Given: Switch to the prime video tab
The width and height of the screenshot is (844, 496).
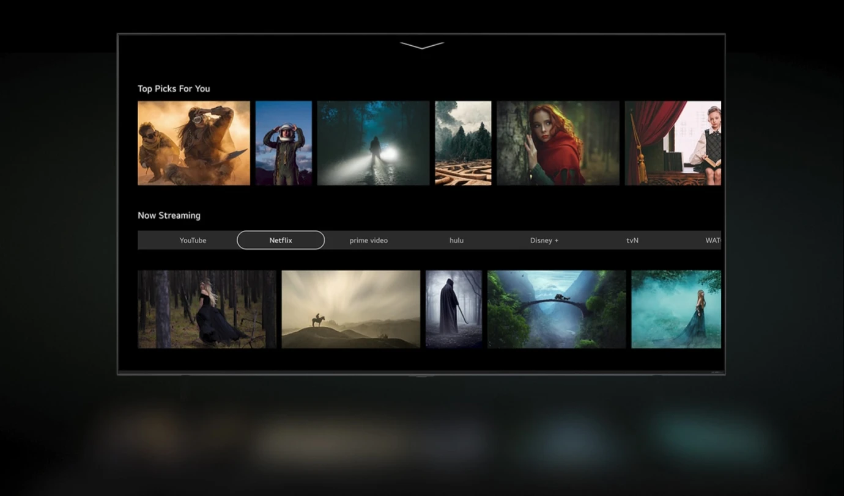Looking at the screenshot, I should pos(368,240).
